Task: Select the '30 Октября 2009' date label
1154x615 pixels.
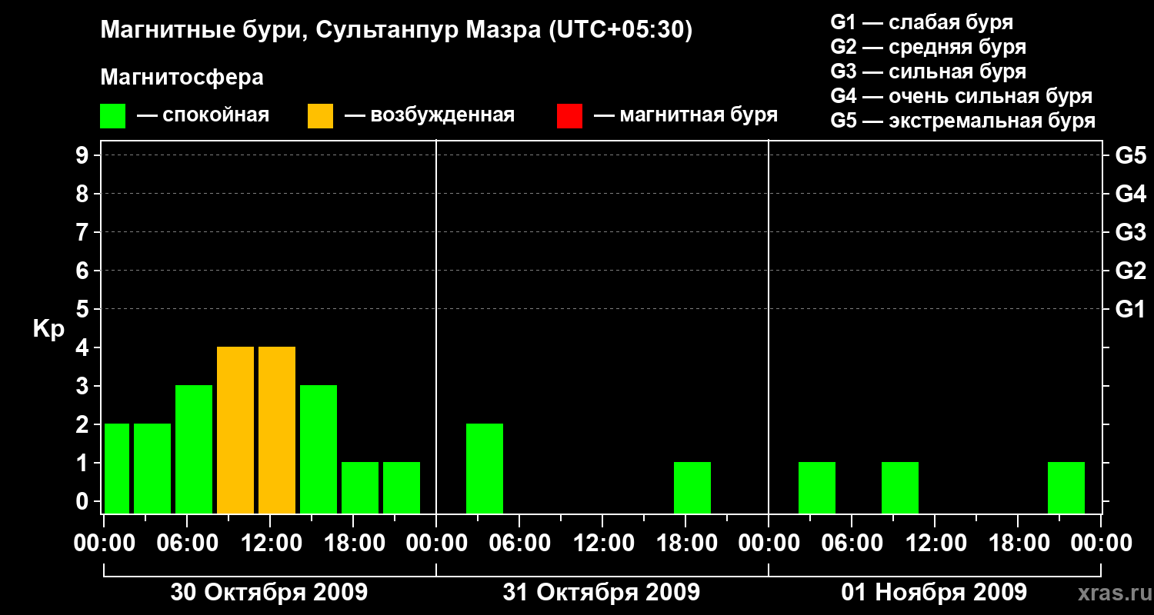Action: [269, 593]
